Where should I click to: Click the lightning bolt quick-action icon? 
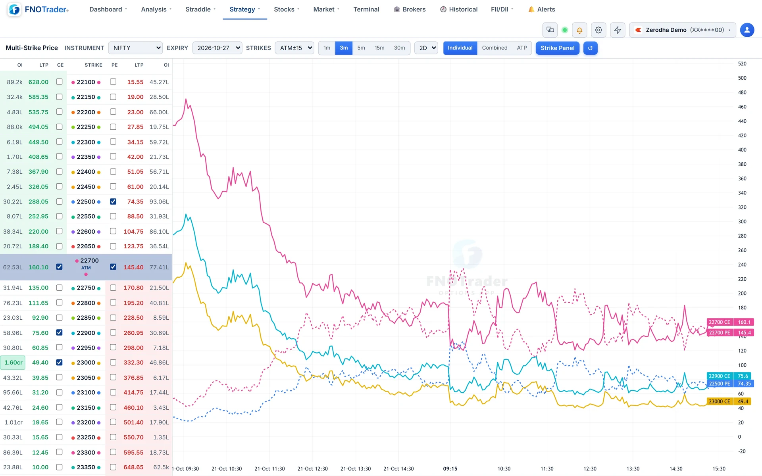click(x=618, y=30)
